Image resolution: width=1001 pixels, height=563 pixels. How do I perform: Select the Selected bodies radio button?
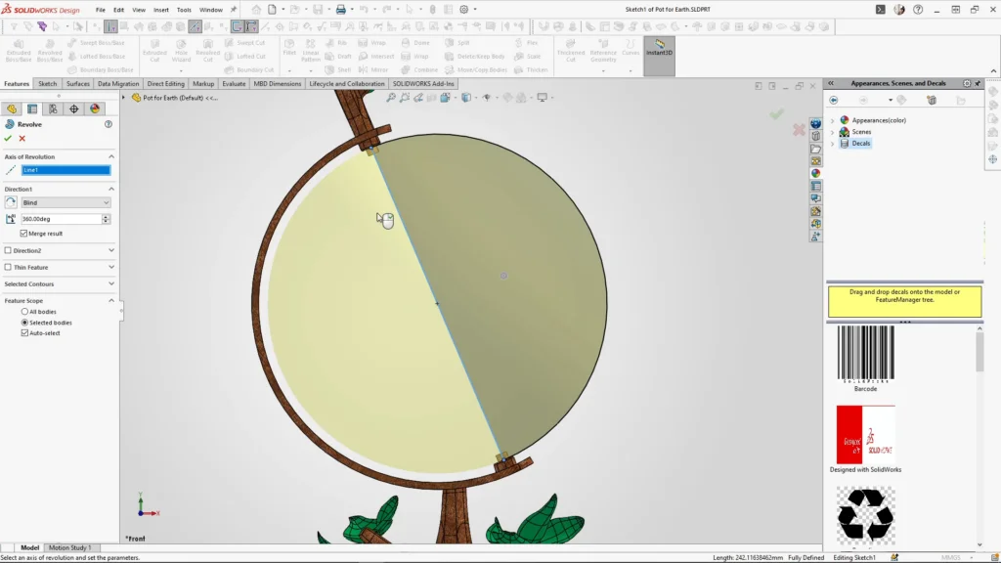pyautogui.click(x=24, y=323)
